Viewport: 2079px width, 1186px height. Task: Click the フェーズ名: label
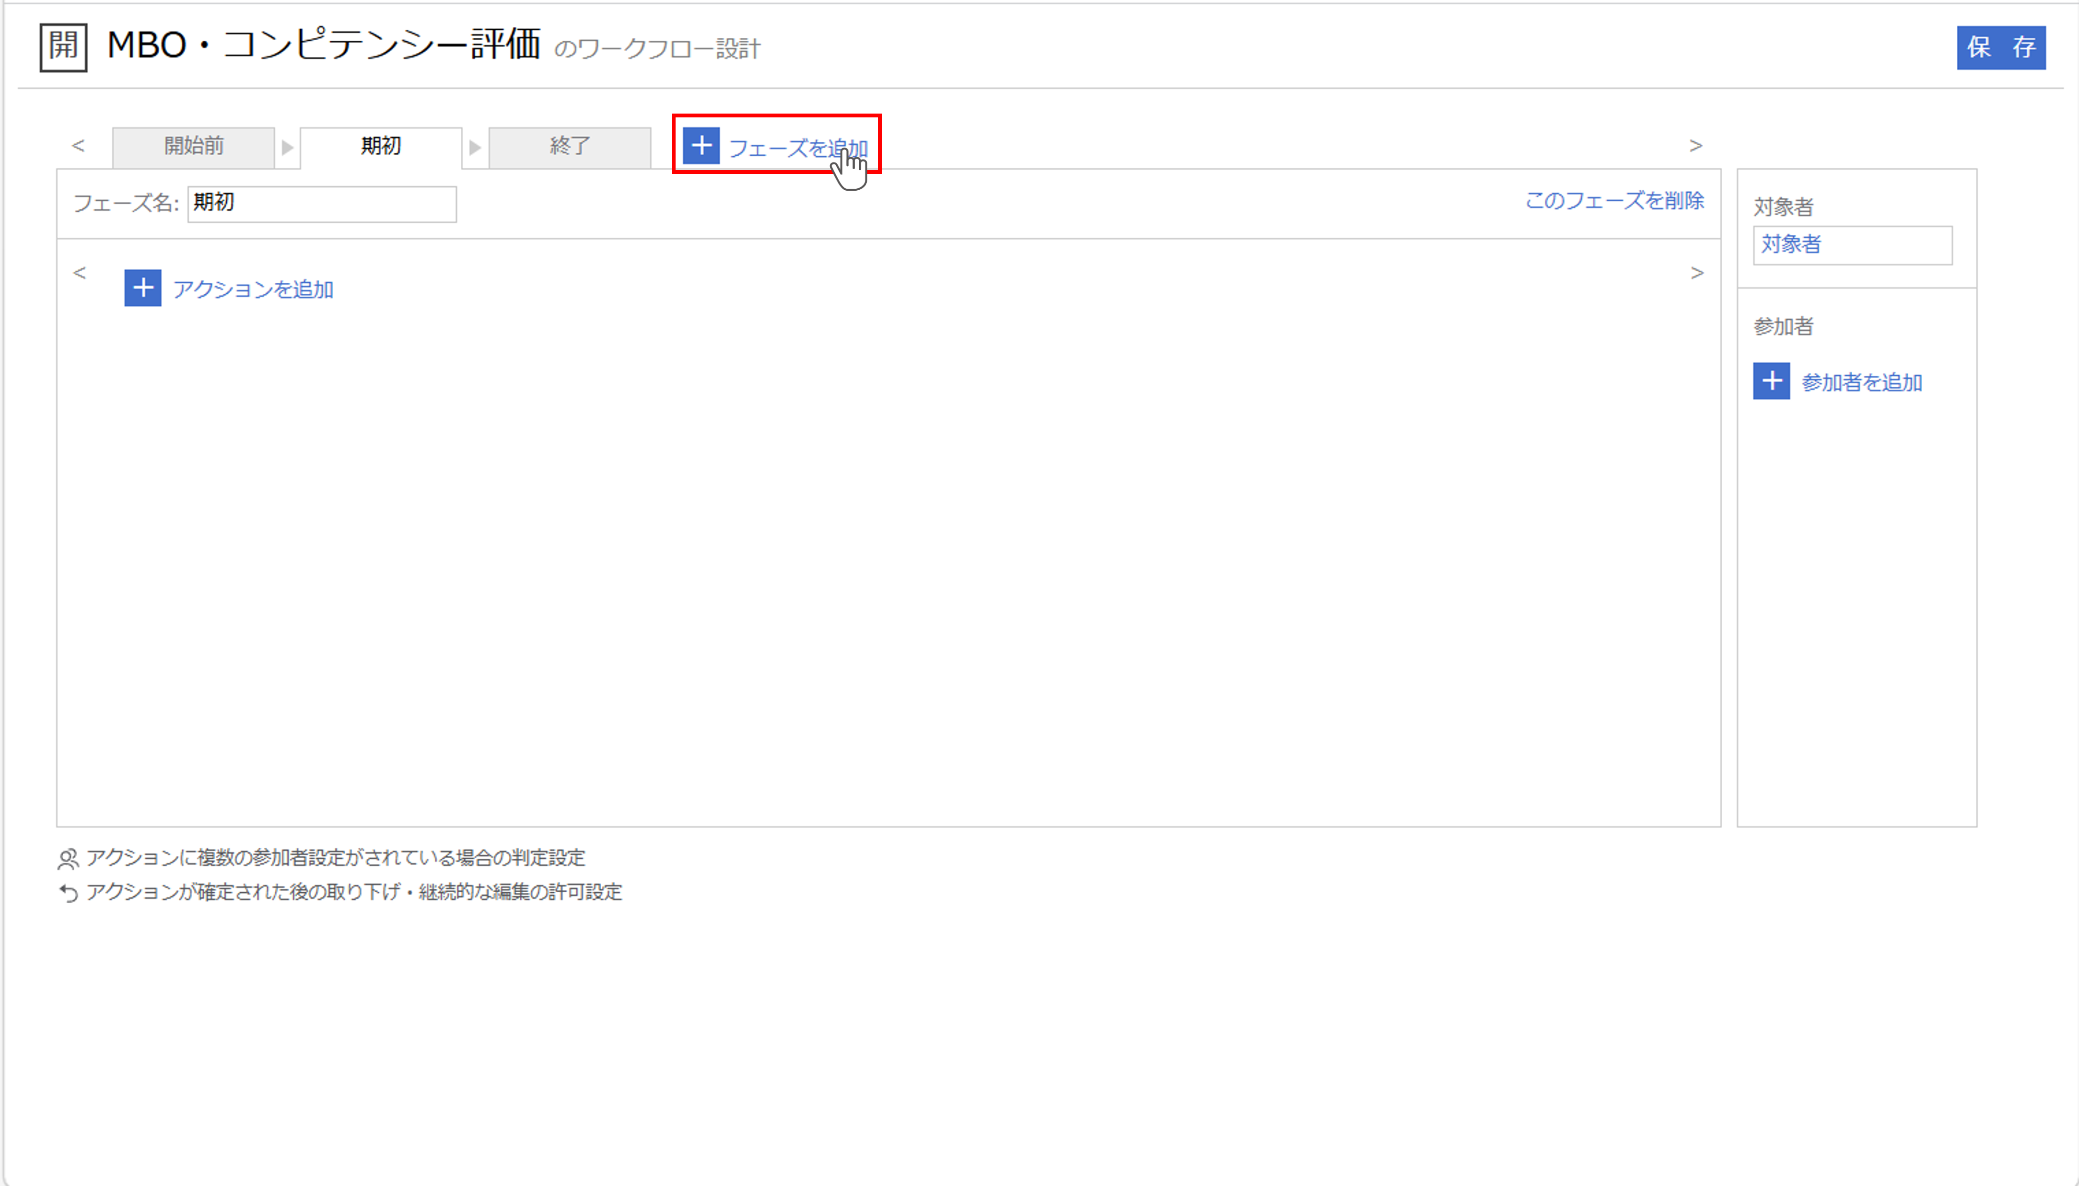click(126, 203)
